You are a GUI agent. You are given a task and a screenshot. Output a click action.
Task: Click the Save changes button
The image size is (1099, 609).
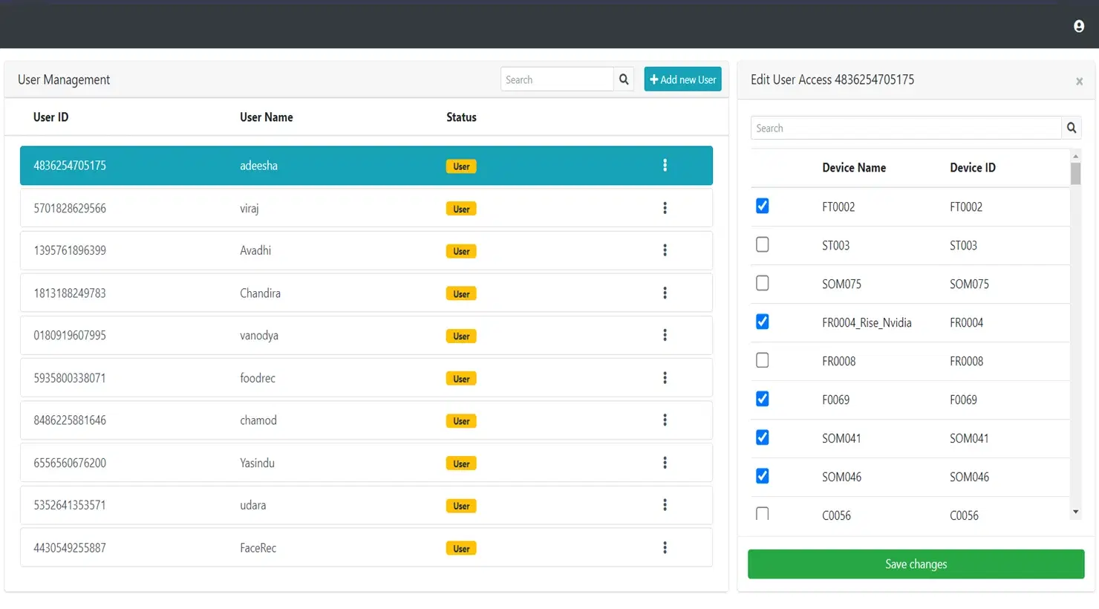tap(916, 564)
